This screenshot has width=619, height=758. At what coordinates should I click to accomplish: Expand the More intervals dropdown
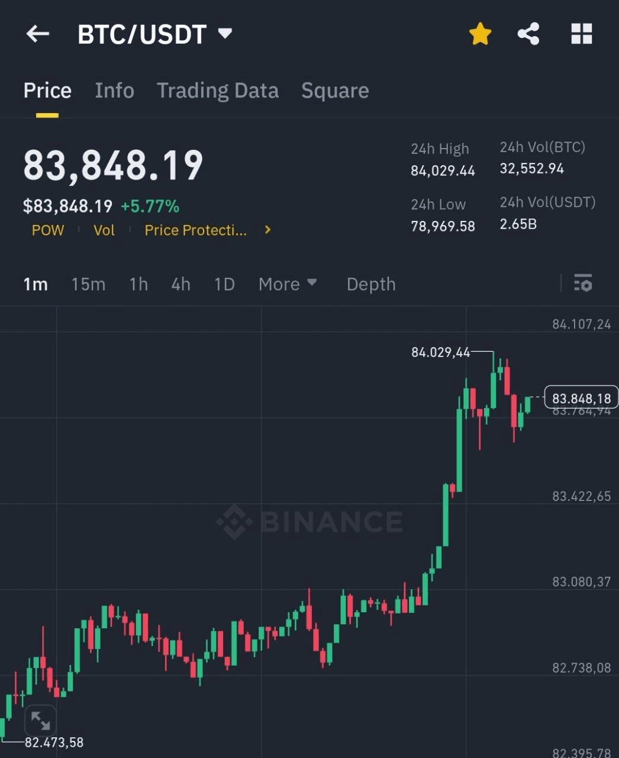[x=288, y=284]
